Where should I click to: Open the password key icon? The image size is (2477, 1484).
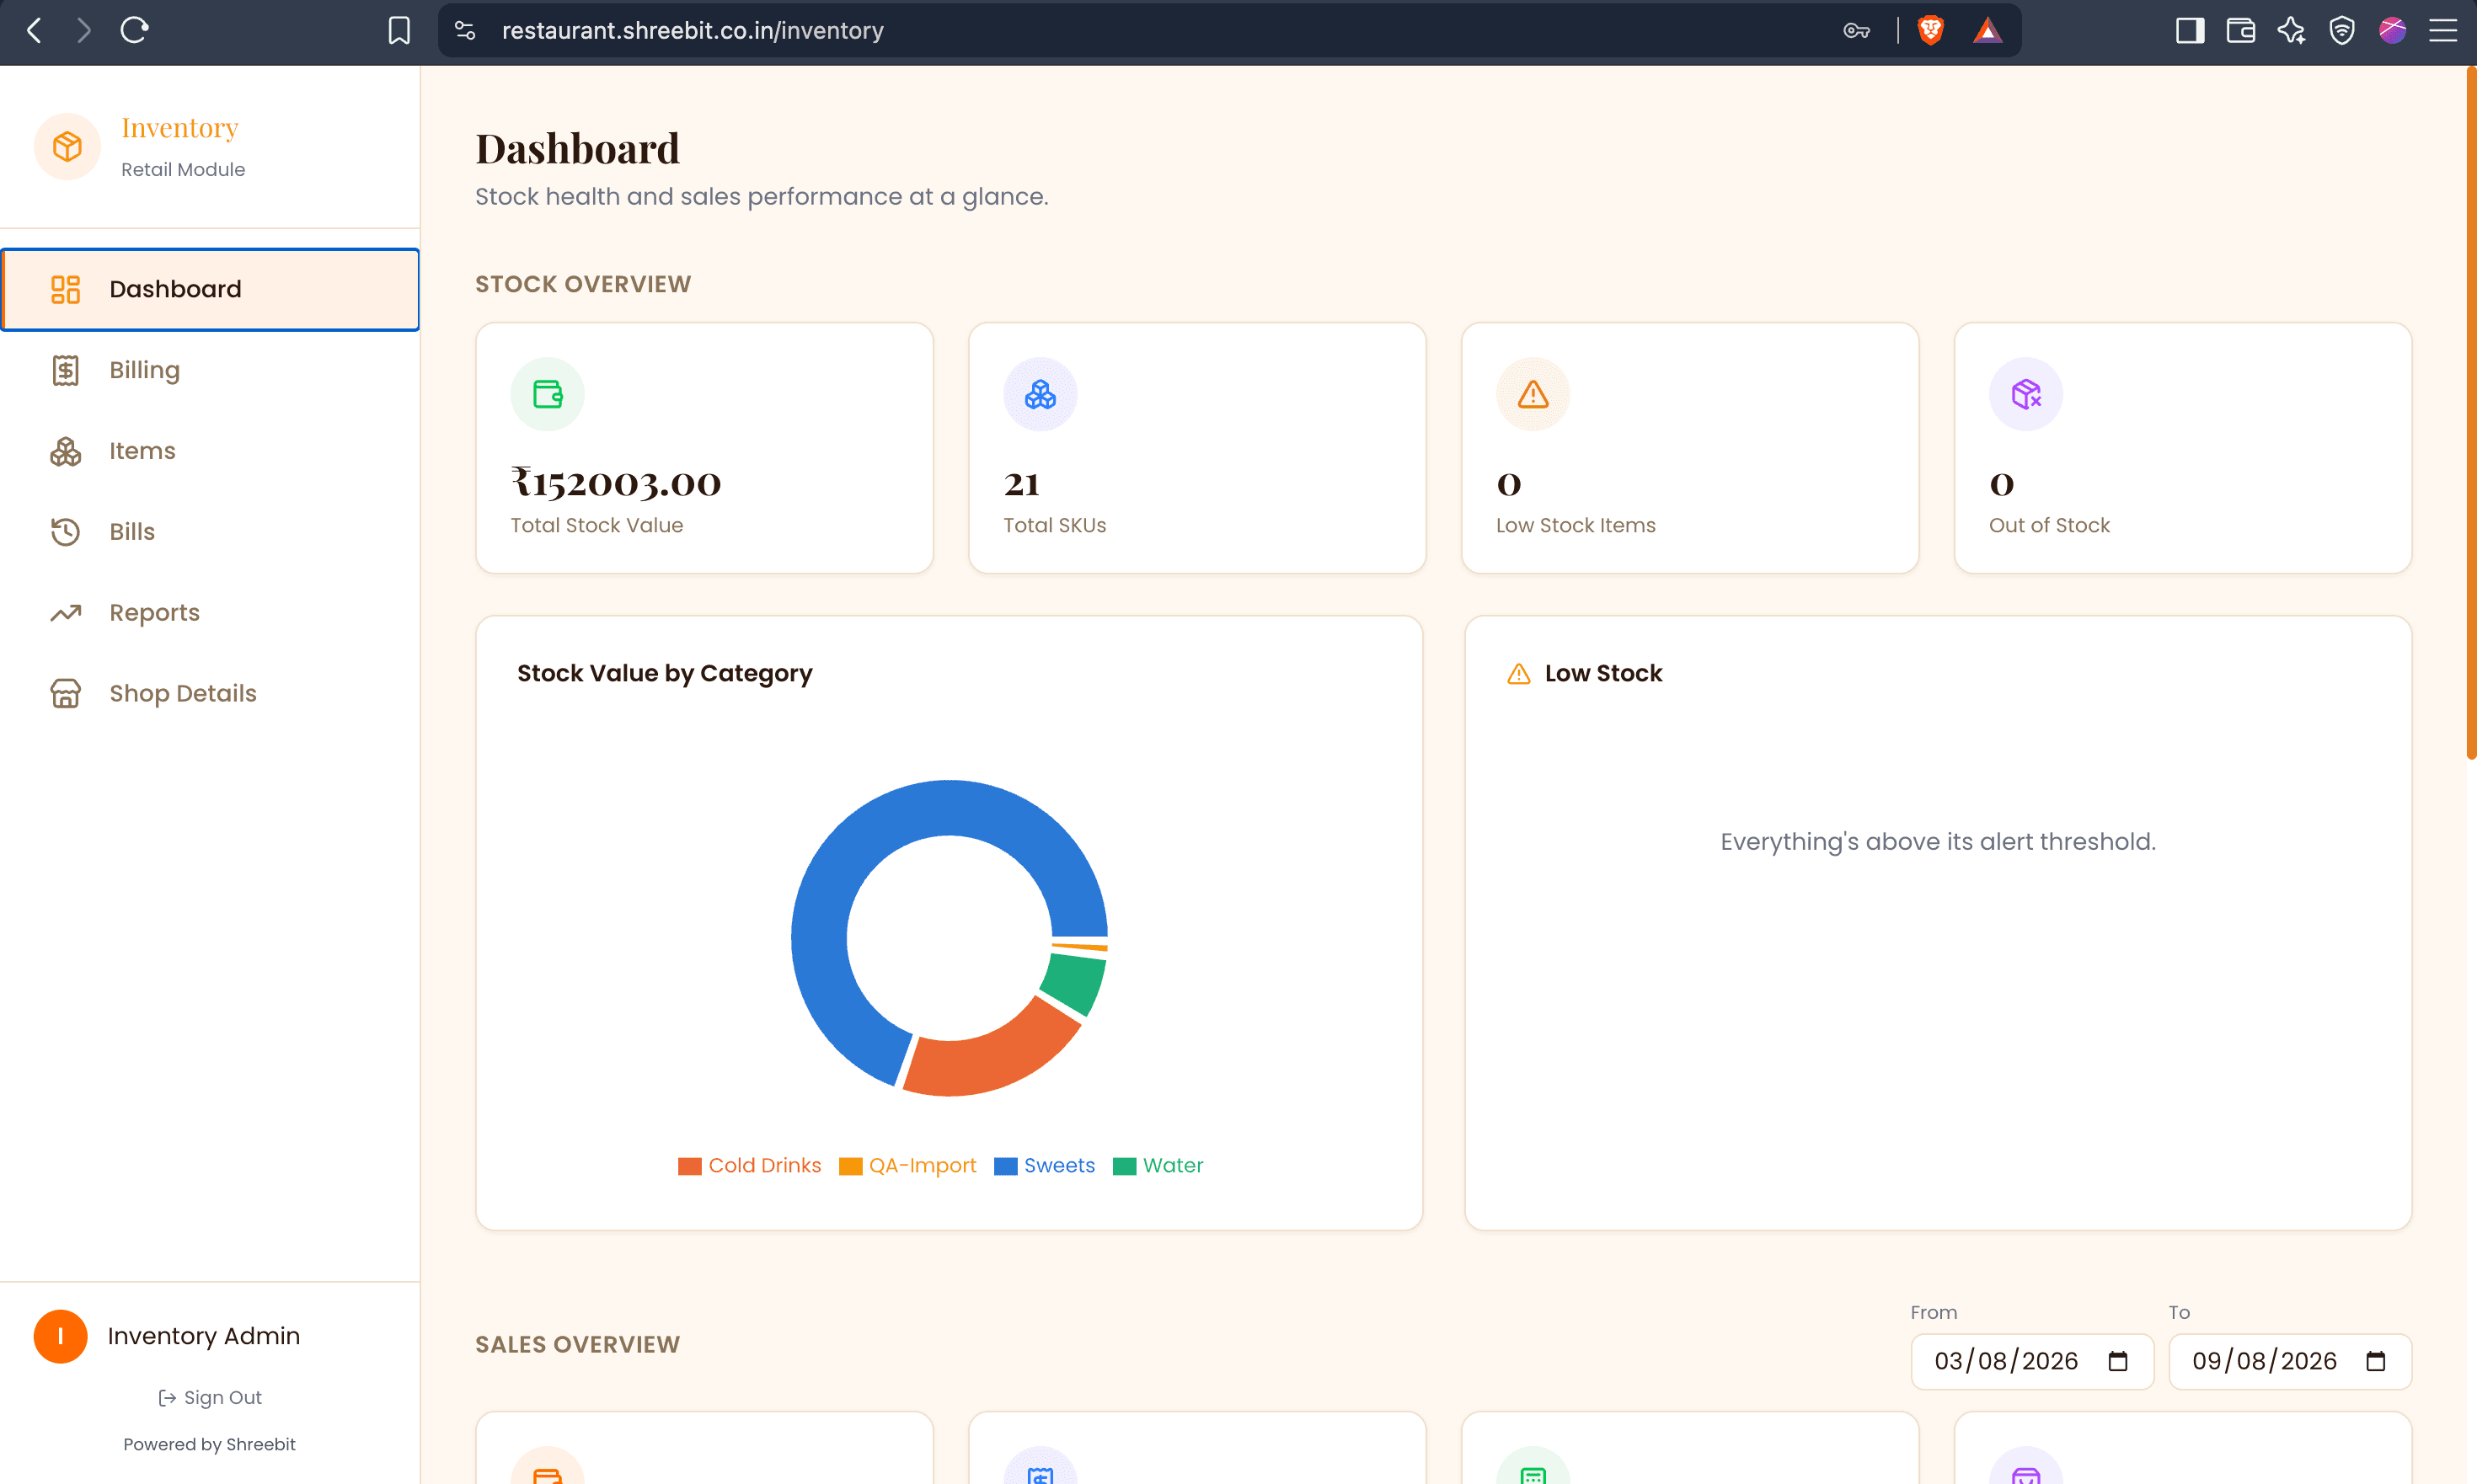(x=1857, y=30)
